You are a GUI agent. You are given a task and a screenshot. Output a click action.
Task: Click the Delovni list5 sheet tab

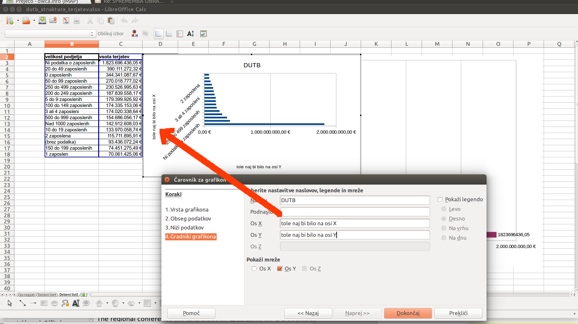(x=69, y=295)
